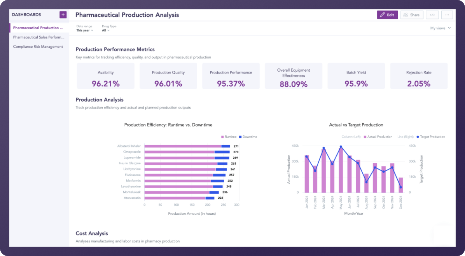Click the chevron on the My views selector
Screen dimensions: 465x256
pyautogui.click(x=449, y=28)
